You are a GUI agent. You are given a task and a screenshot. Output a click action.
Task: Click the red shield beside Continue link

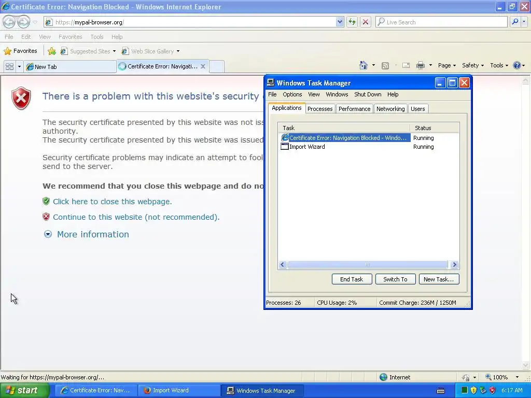(46, 217)
